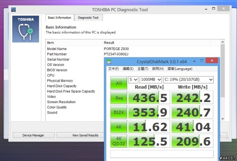Click the 4K write result 41.04
Image resolution: width=237 pixels, height=161 pixels.
click(192, 126)
